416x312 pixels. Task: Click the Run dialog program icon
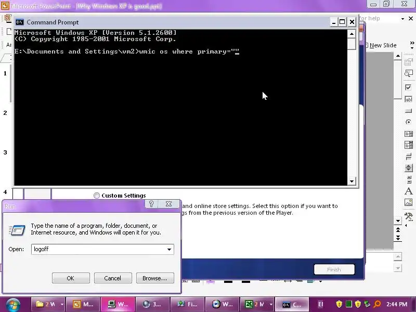17,230
